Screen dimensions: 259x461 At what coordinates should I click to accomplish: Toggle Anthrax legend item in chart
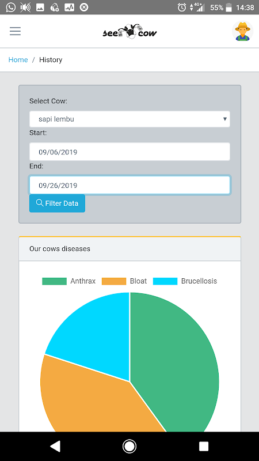(68, 281)
